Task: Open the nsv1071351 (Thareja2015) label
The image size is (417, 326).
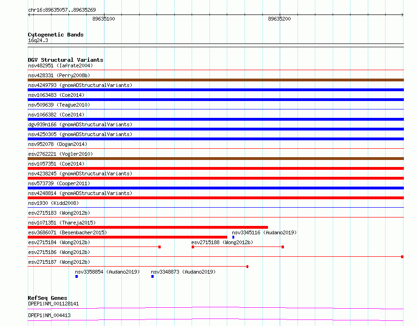Action: [62, 223]
